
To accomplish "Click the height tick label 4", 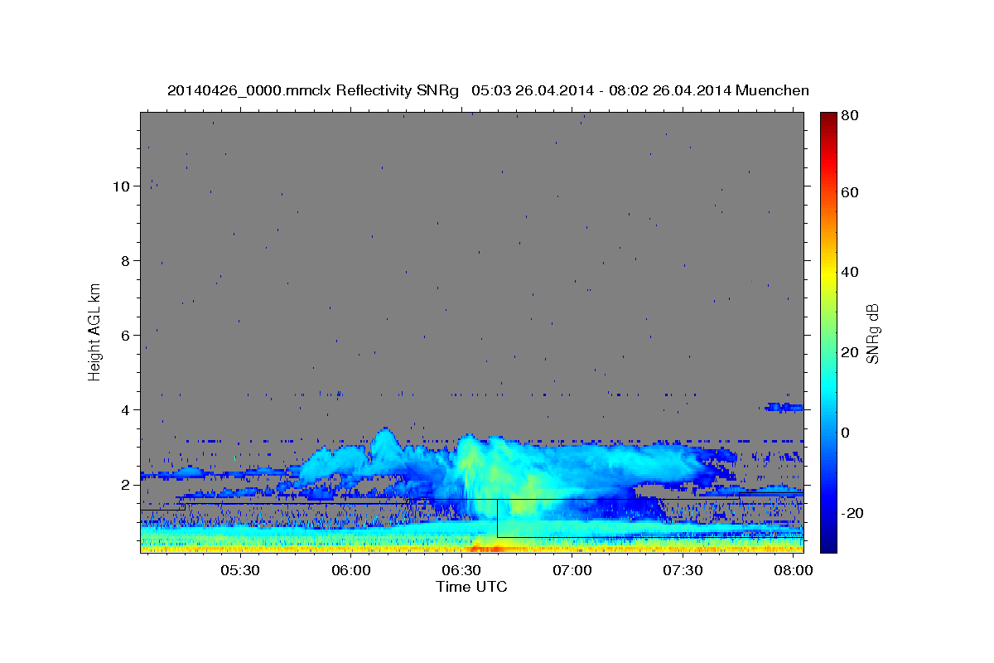I will pos(126,410).
